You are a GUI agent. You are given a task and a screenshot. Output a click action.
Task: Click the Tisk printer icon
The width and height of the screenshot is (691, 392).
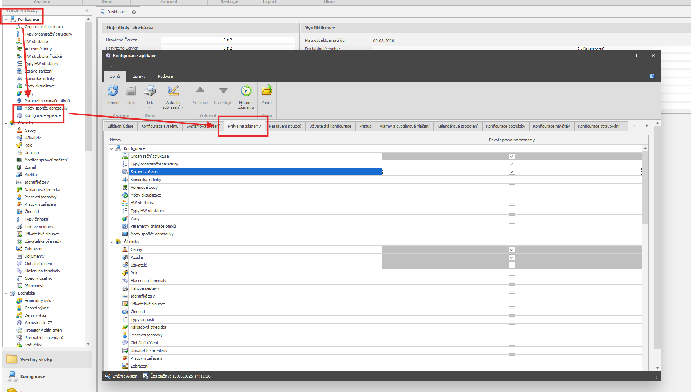pos(150,91)
